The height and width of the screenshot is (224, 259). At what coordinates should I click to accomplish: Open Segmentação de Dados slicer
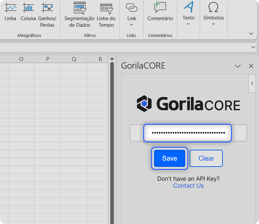click(79, 15)
